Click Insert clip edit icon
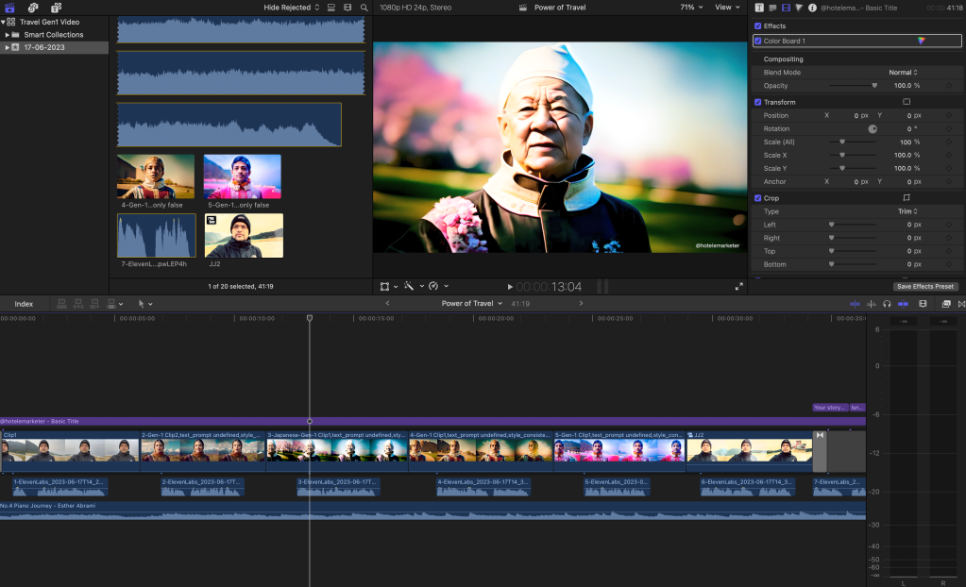 click(78, 304)
